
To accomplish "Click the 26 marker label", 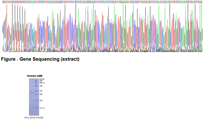I will (x=41, y=94).
